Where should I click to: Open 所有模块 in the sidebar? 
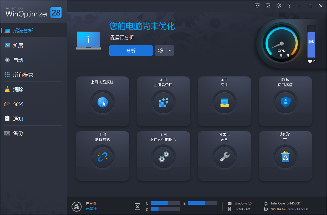pyautogui.click(x=33, y=75)
